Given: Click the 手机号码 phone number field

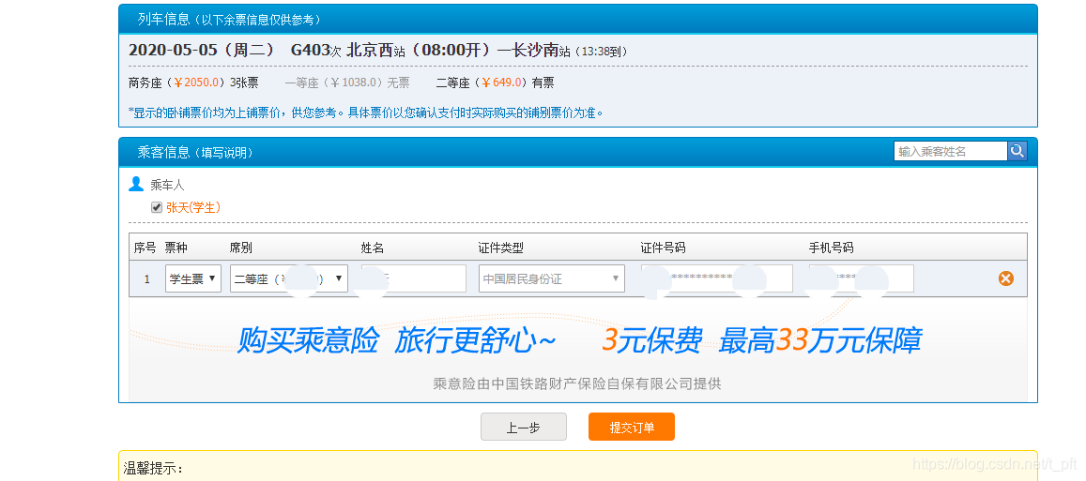Looking at the screenshot, I should pos(861,278).
